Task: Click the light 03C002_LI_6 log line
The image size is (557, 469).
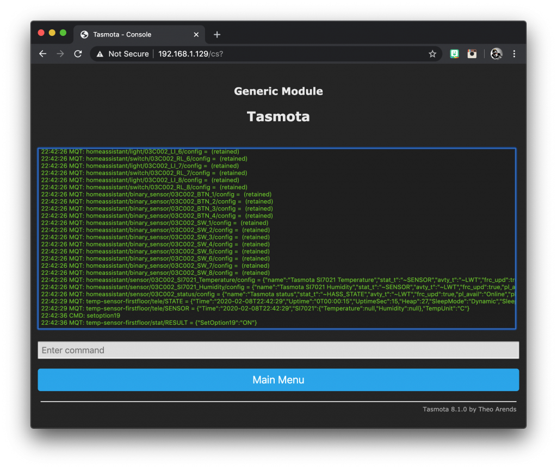Action: pos(140,152)
